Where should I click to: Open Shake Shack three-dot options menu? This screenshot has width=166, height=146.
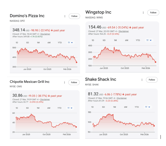[x=142, y=80]
